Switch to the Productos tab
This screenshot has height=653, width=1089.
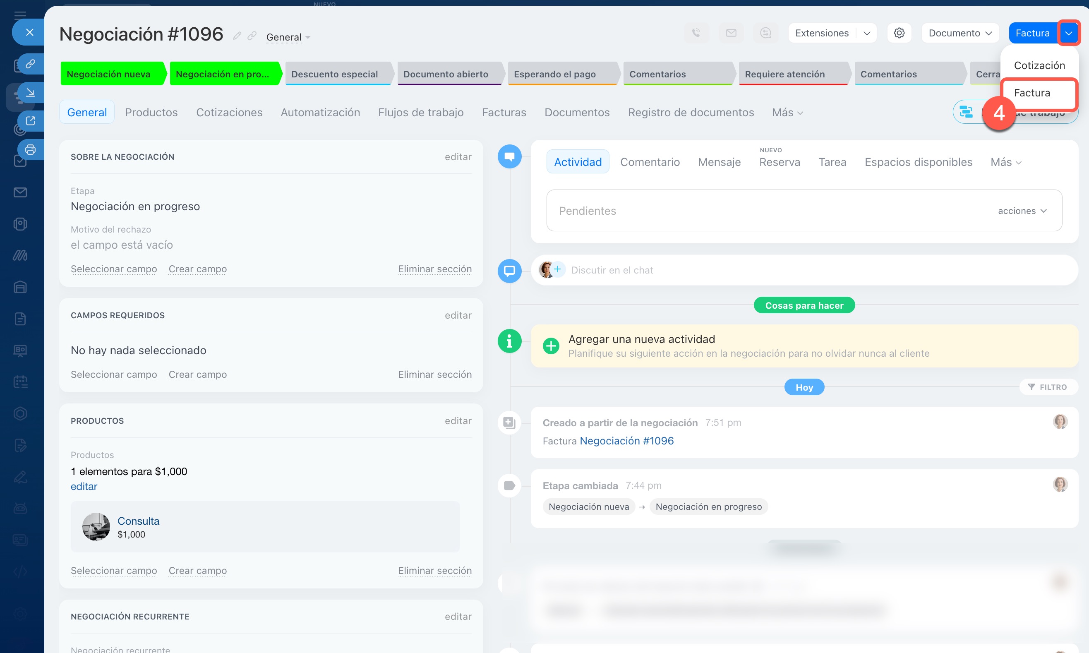pyautogui.click(x=151, y=113)
